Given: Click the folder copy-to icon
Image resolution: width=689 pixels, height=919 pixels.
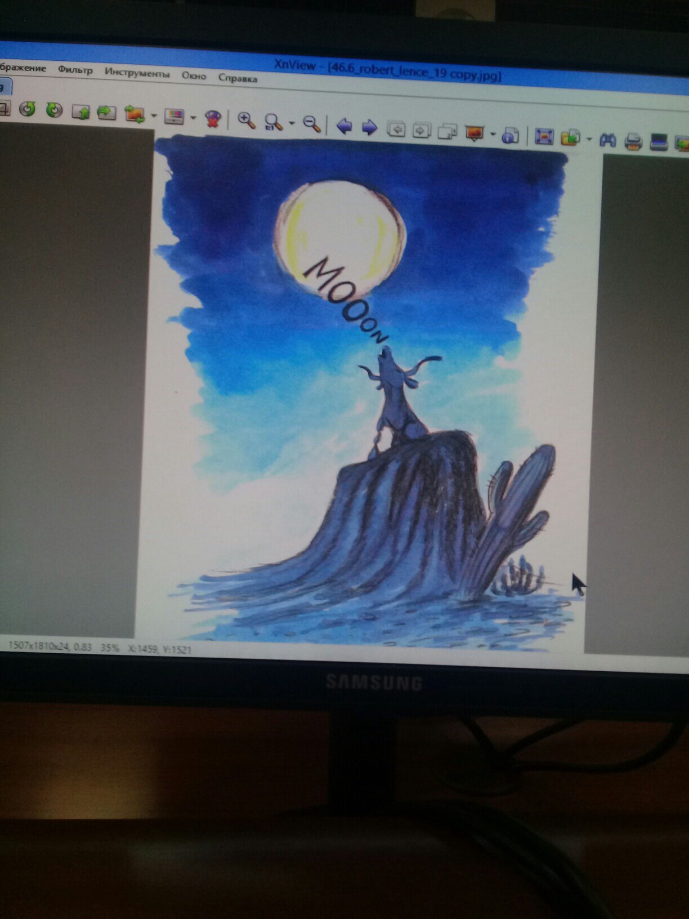Looking at the screenshot, I should pyautogui.click(x=570, y=137).
